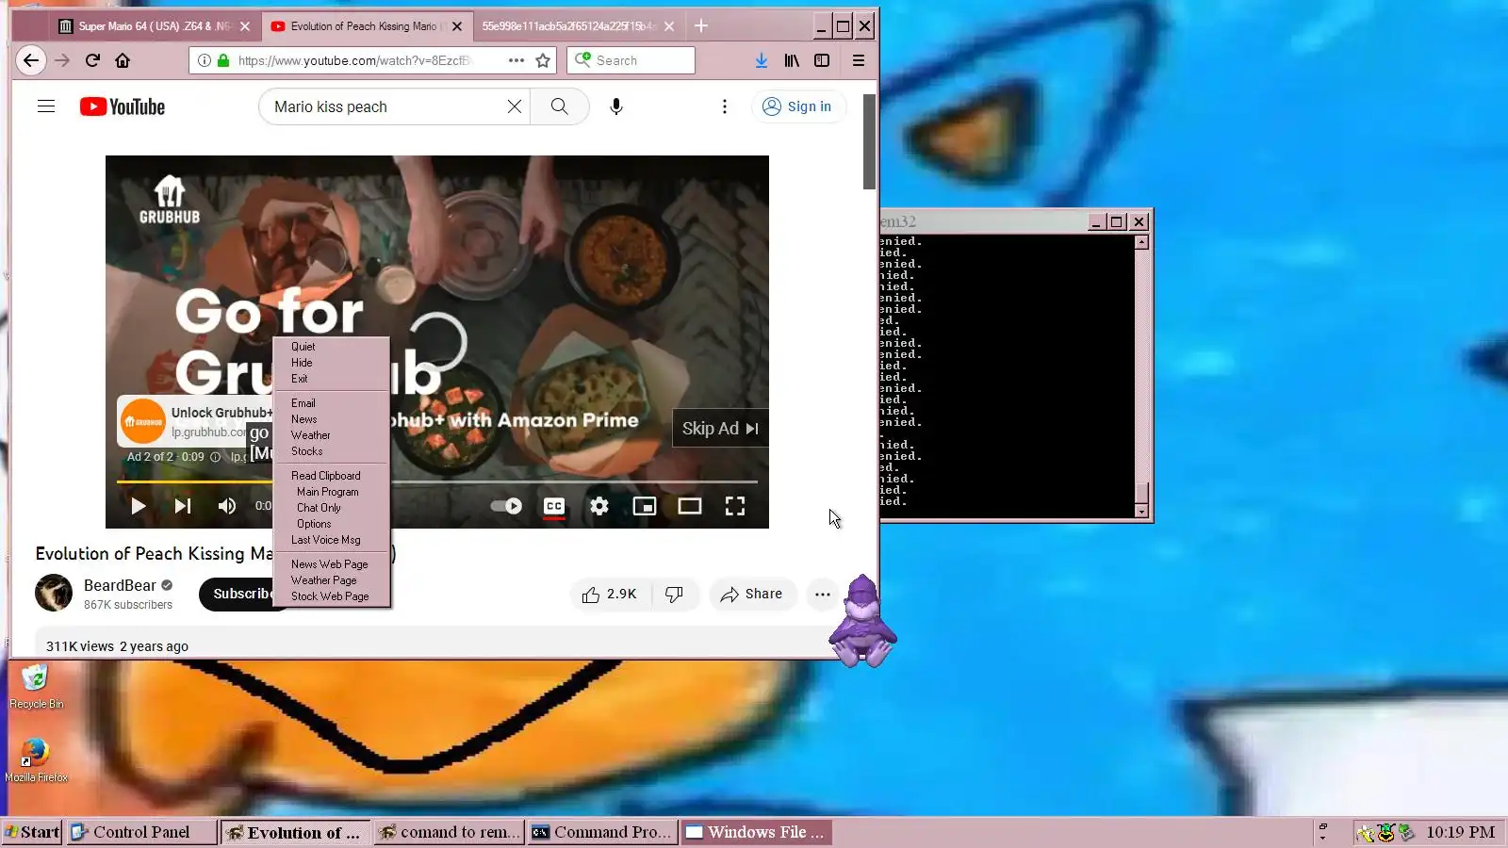The width and height of the screenshot is (1508, 848).
Task: Click the Firefox forward arrow
Action: 62,60
